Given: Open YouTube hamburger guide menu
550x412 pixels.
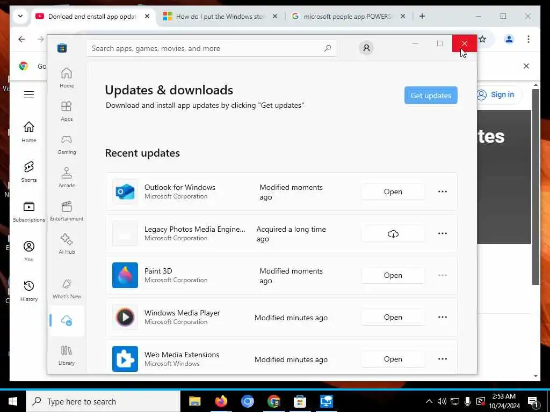Looking at the screenshot, I should [x=29, y=94].
